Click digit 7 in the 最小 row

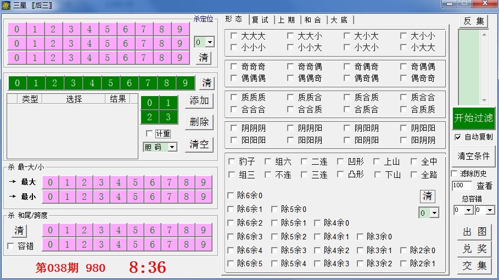(169, 197)
